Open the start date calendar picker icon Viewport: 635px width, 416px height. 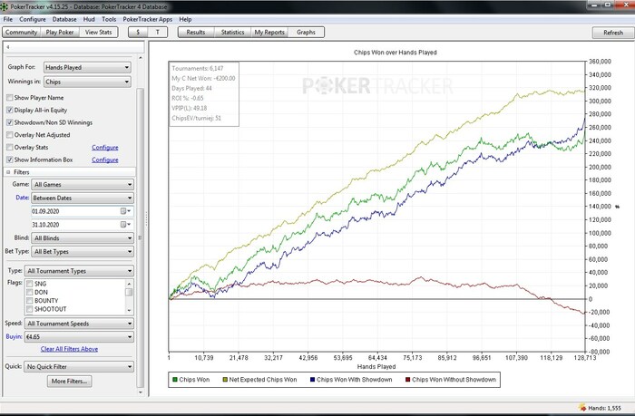click(x=123, y=211)
